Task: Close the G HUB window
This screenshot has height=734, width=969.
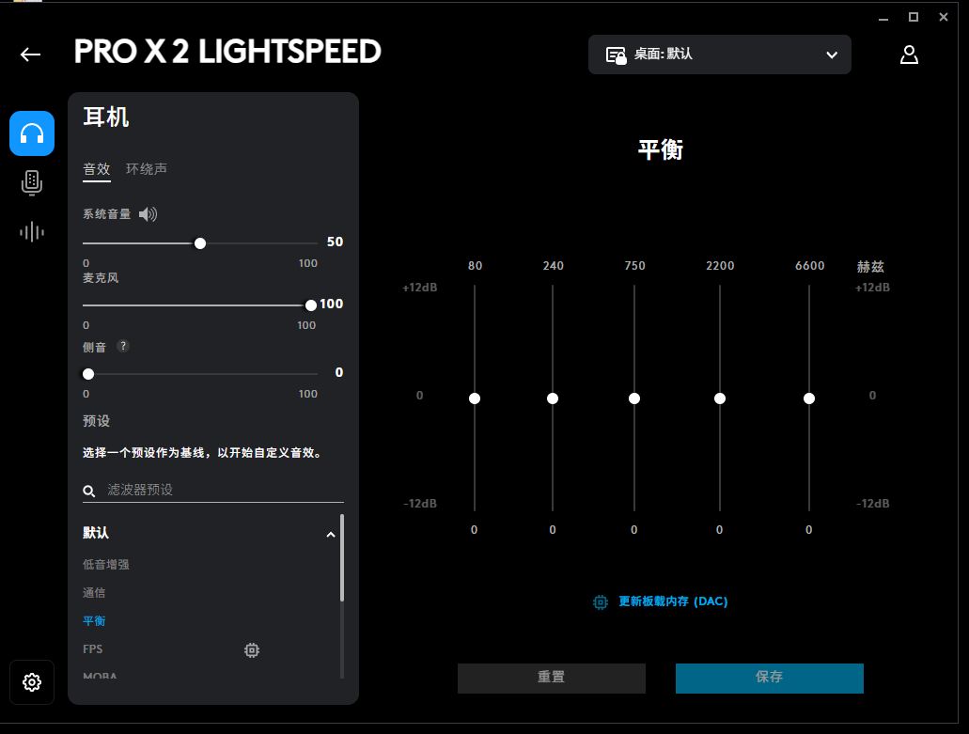Action: coord(943,17)
